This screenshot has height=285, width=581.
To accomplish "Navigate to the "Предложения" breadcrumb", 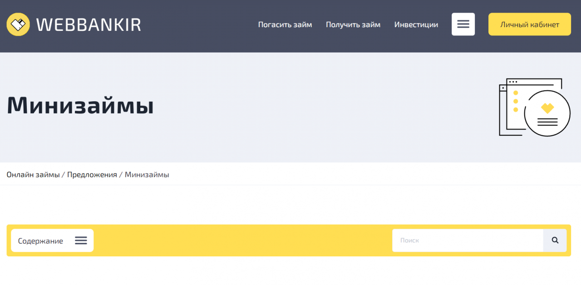I will click(x=92, y=175).
